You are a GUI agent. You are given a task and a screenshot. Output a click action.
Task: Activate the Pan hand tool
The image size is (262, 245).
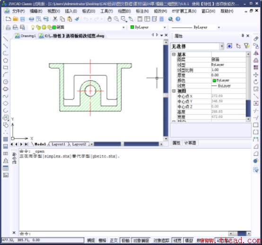tap(109, 19)
